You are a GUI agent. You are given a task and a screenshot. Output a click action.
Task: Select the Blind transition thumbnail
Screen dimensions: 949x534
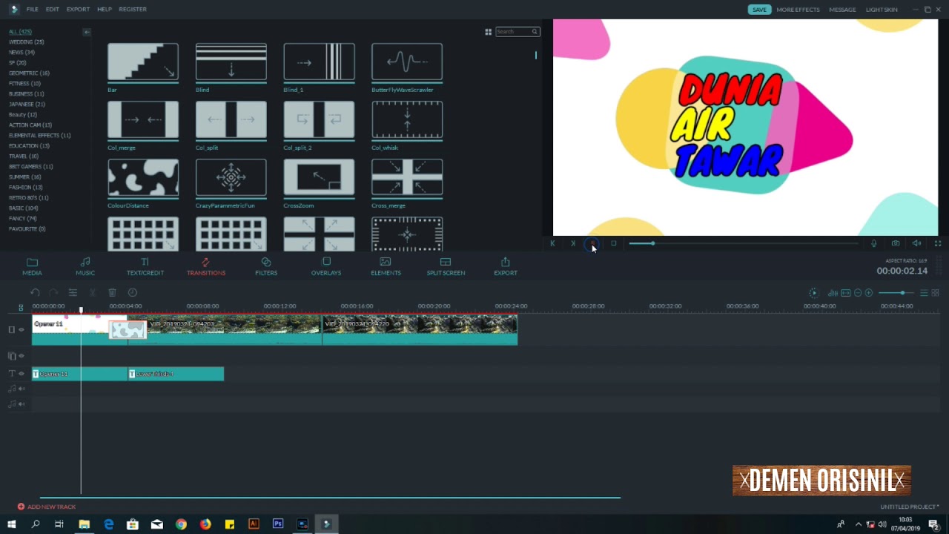[231, 62]
